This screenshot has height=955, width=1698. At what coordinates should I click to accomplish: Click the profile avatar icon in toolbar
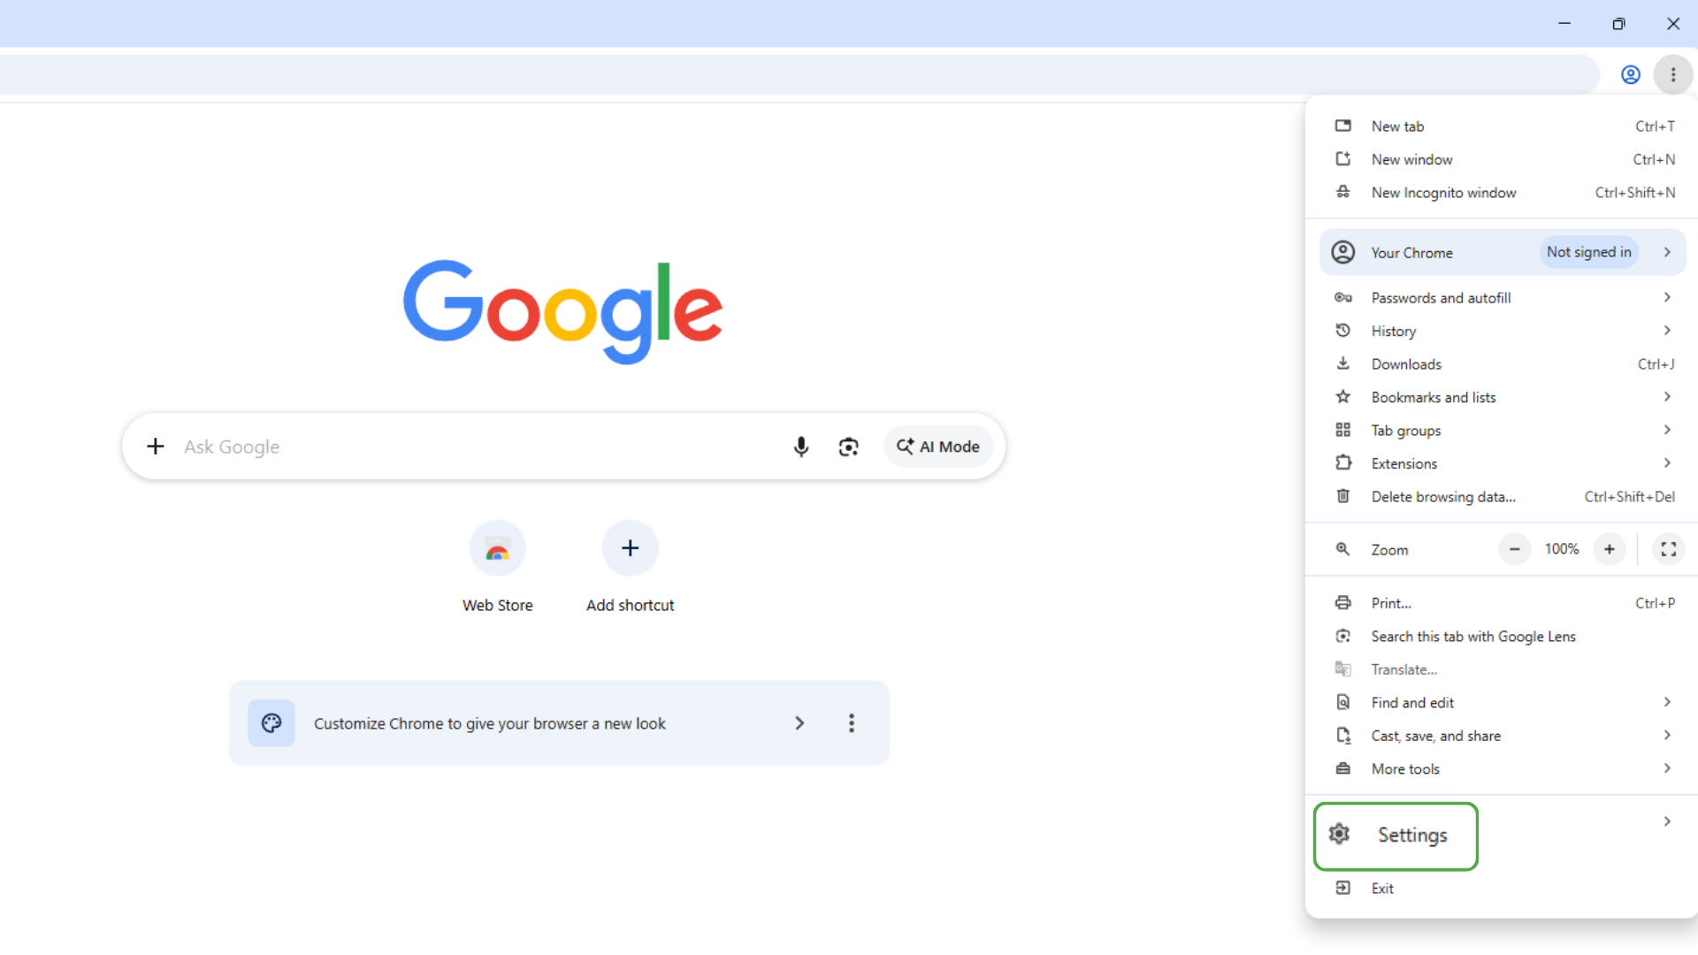(1630, 75)
